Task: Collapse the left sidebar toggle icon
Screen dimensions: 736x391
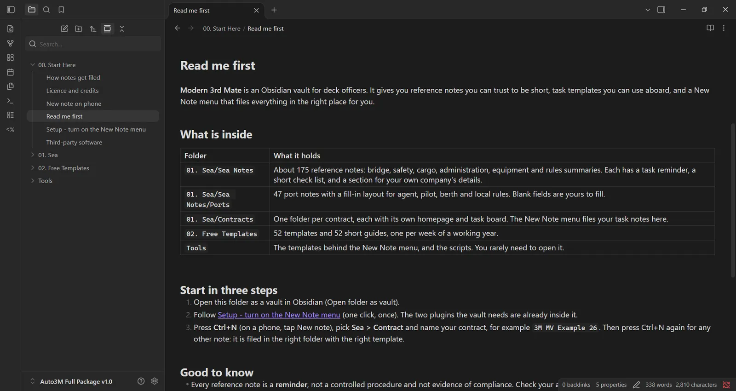Action: pyautogui.click(x=11, y=10)
